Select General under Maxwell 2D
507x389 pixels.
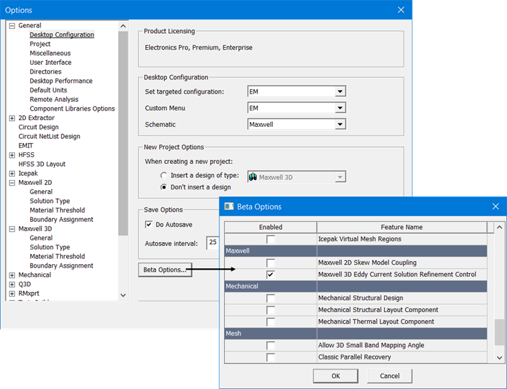click(x=41, y=192)
